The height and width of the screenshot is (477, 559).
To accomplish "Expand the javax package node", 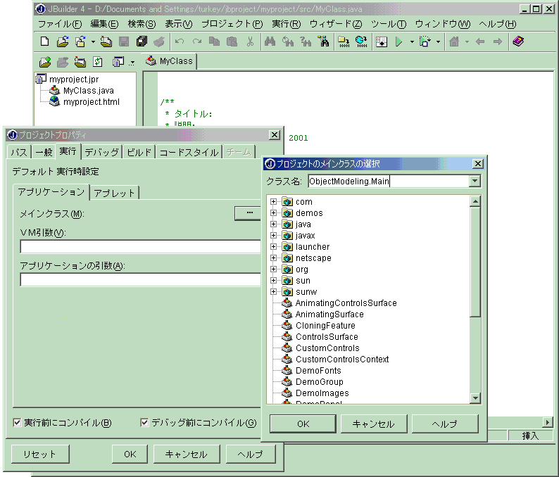I will click(x=273, y=236).
